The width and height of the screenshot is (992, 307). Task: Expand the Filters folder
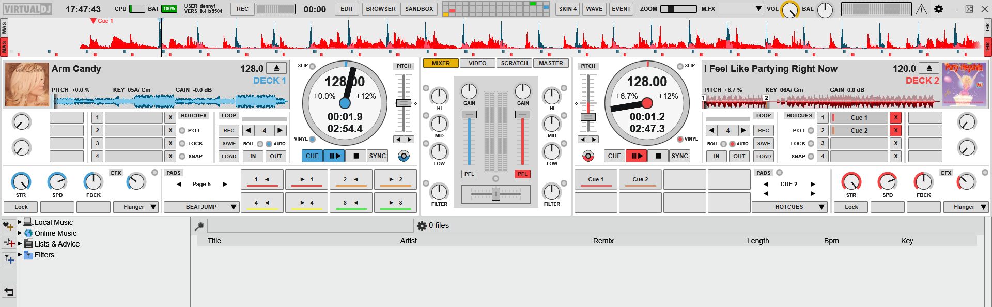click(20, 255)
